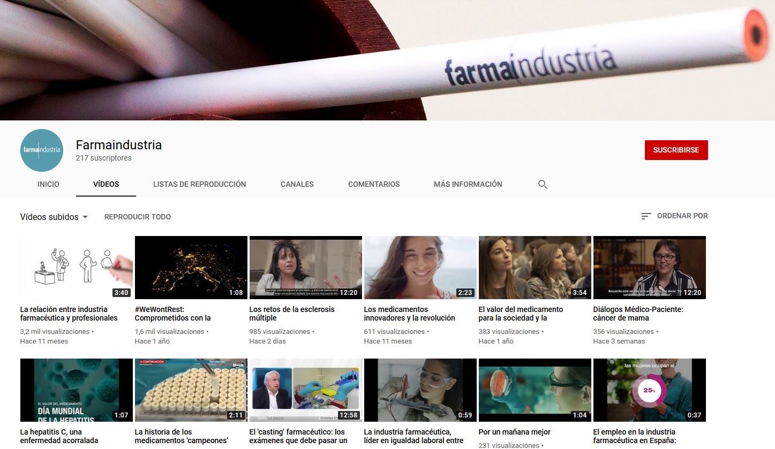Click the '356 visualizaciones' text
This screenshot has width=775, height=449.
coord(623,332)
